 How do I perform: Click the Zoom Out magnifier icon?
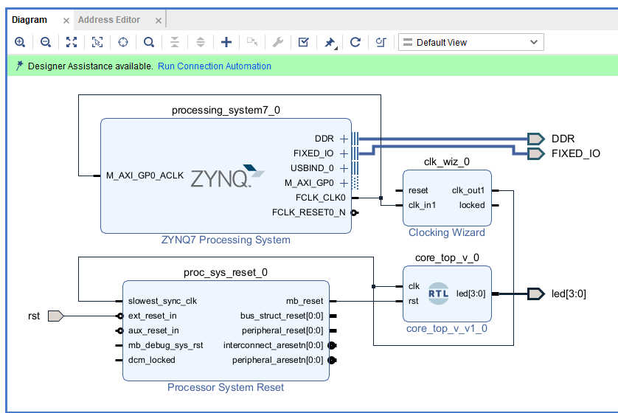point(45,42)
